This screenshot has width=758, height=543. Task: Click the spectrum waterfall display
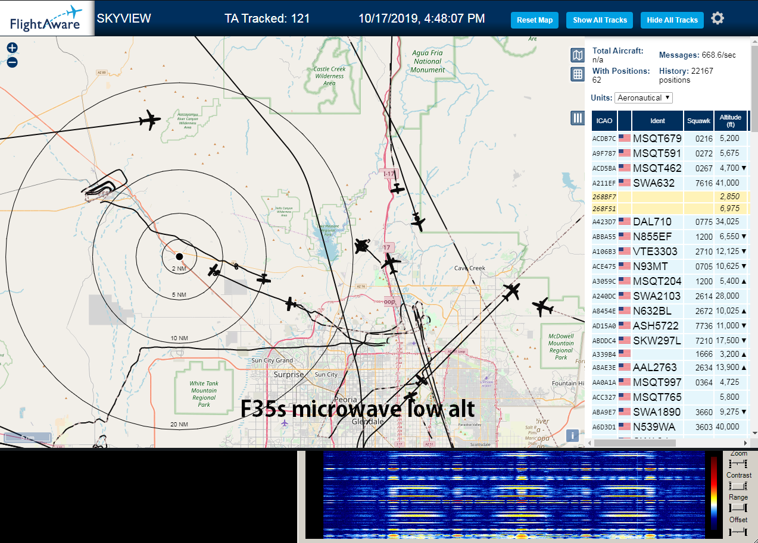tap(514, 495)
